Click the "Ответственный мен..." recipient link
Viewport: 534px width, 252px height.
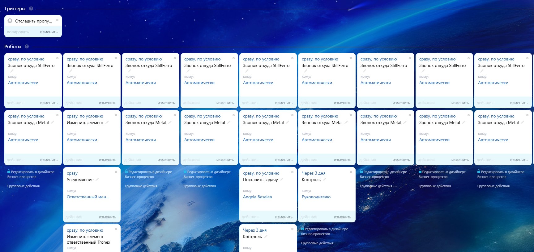click(88, 197)
